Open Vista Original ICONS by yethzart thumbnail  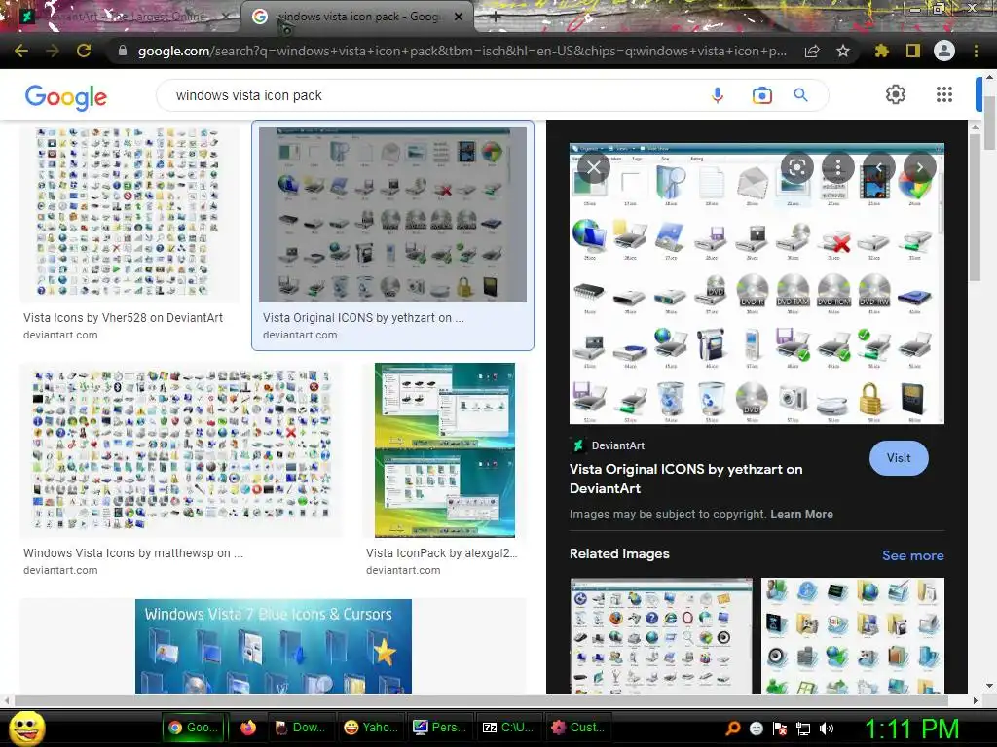click(392, 215)
